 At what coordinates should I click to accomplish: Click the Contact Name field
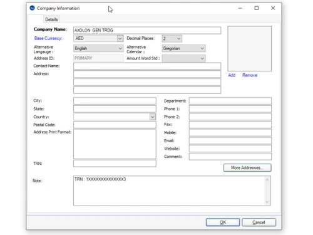click(x=147, y=66)
